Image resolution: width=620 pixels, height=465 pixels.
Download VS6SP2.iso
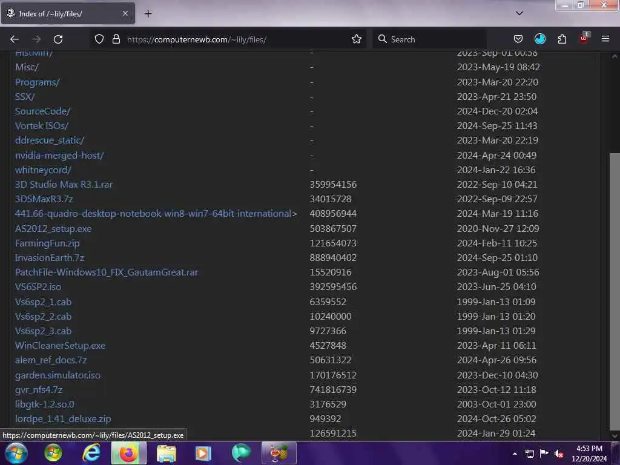pos(38,287)
